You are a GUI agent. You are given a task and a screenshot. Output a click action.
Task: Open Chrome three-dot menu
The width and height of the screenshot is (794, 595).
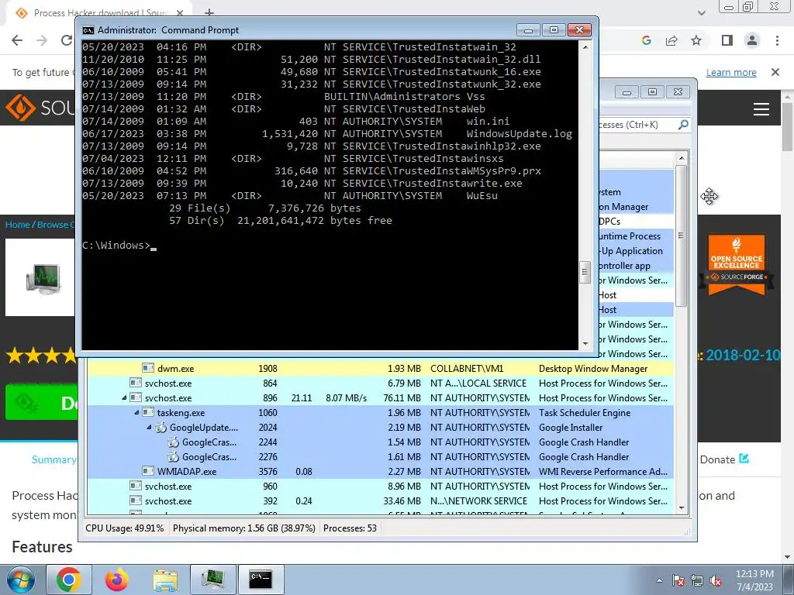click(777, 40)
